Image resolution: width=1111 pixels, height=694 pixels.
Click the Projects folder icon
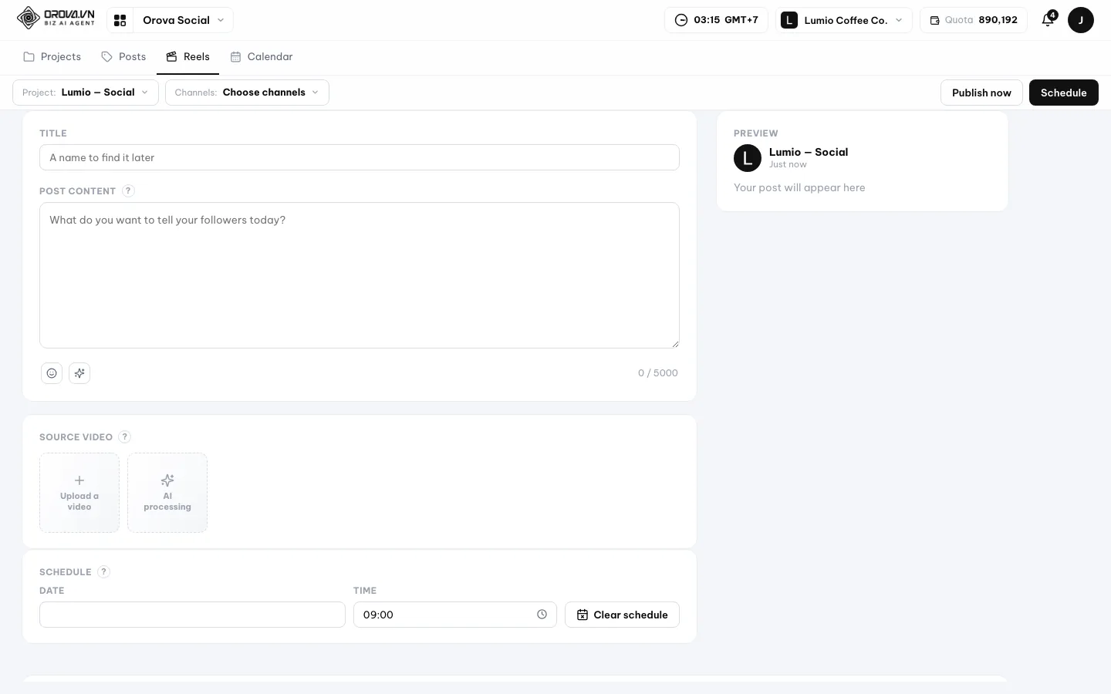click(29, 57)
